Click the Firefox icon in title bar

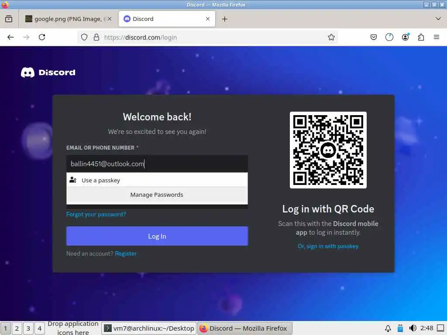click(x=5, y=4)
